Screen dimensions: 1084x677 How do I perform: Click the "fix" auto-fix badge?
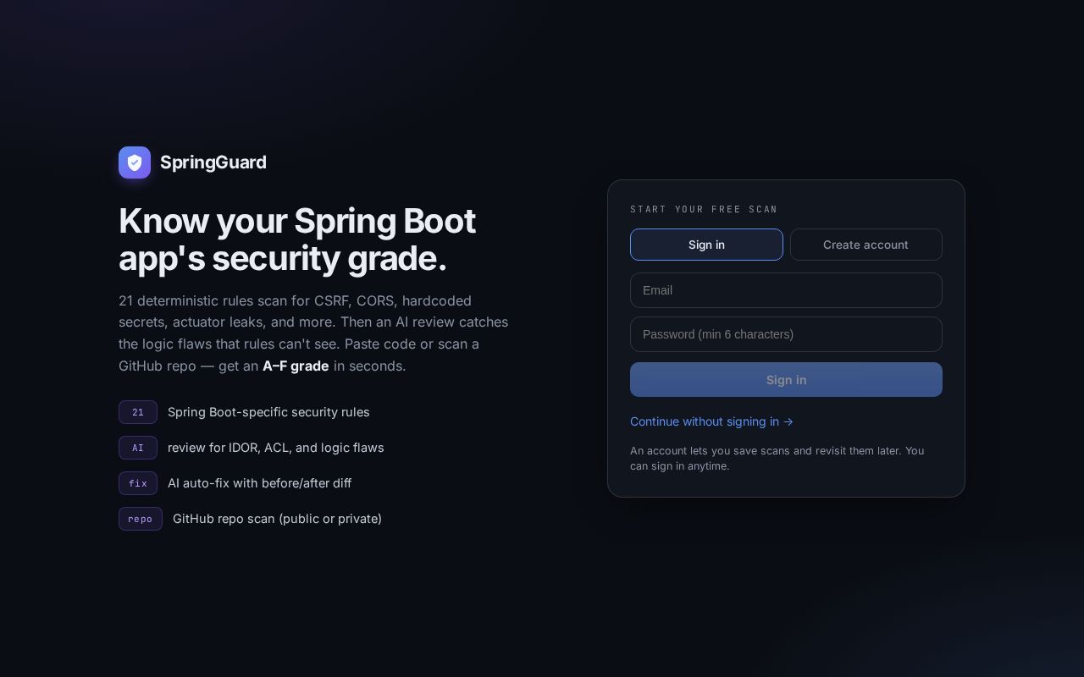[x=138, y=483]
